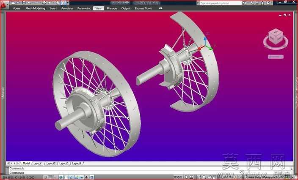Open the Insert ribbon tab
298x180 pixels.
point(53,8)
